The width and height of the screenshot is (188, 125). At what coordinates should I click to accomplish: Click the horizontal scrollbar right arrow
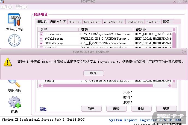169,86
